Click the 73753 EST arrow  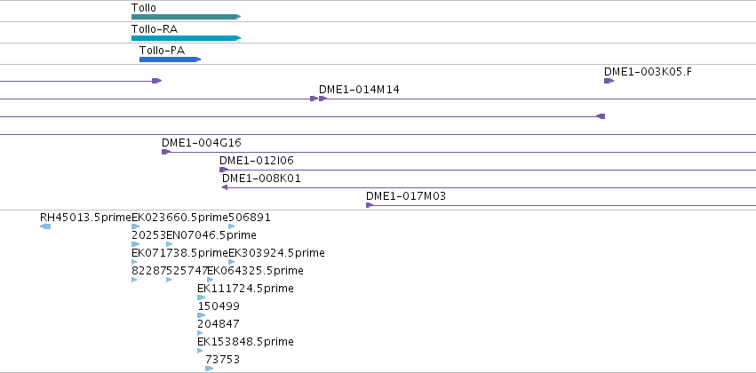(210, 369)
